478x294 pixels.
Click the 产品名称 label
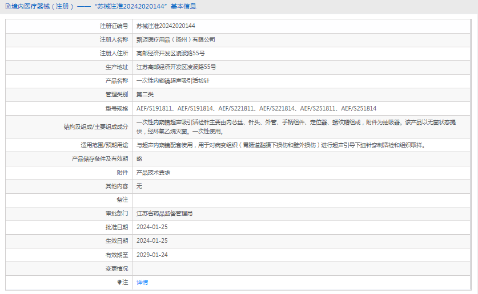(x=117, y=81)
